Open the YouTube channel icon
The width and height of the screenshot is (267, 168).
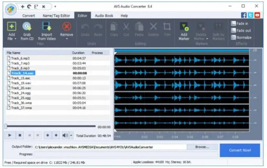click(x=257, y=15)
